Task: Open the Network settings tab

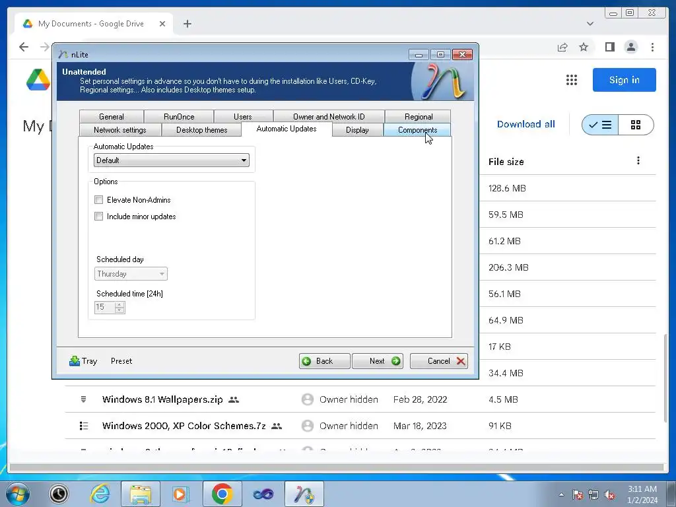Action: (x=120, y=130)
